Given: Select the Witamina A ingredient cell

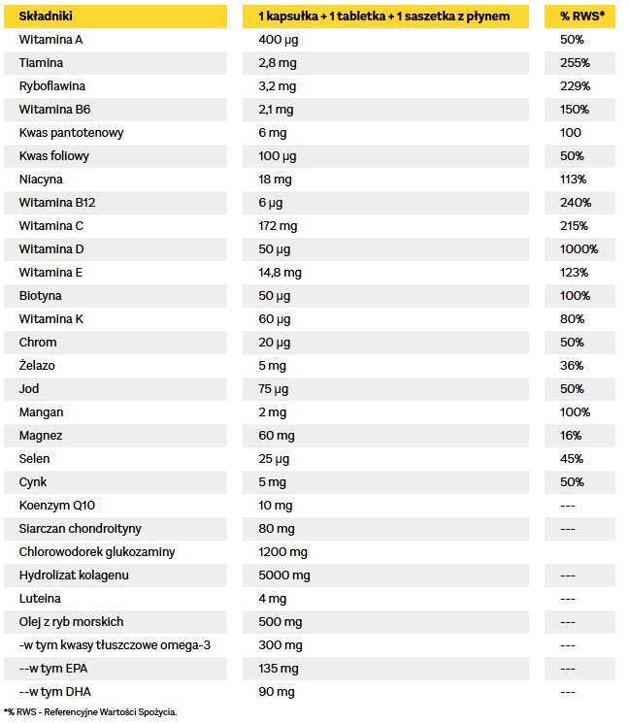Looking at the screenshot, I should (50, 40).
